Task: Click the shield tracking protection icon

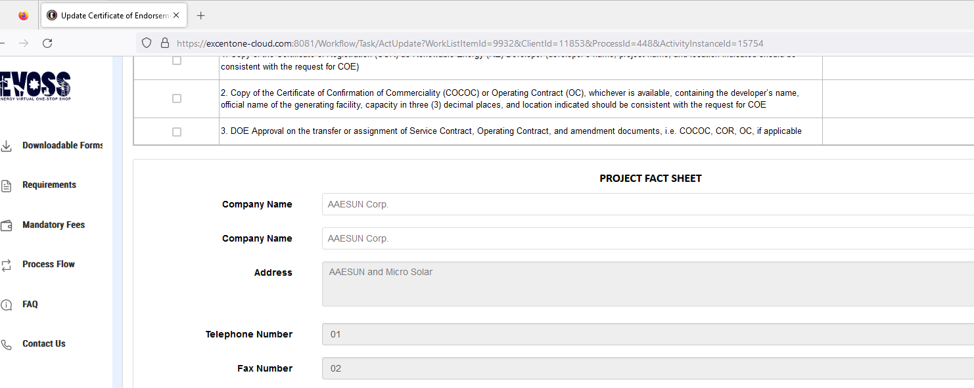Action: coord(147,43)
